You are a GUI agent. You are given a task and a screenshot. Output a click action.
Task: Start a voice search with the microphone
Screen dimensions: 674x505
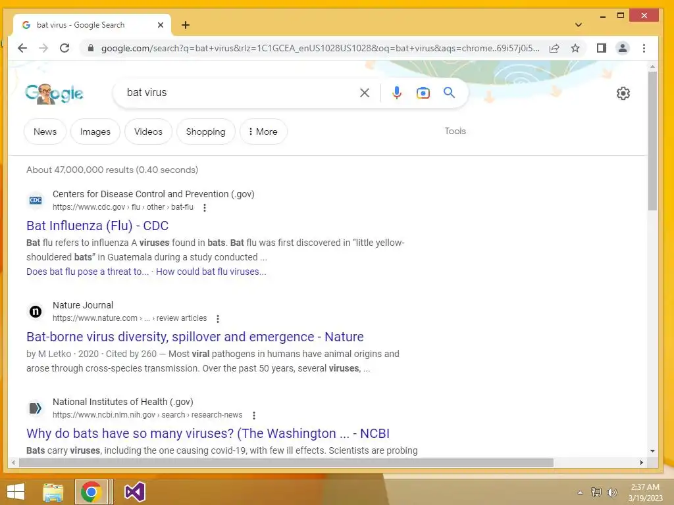click(x=397, y=93)
